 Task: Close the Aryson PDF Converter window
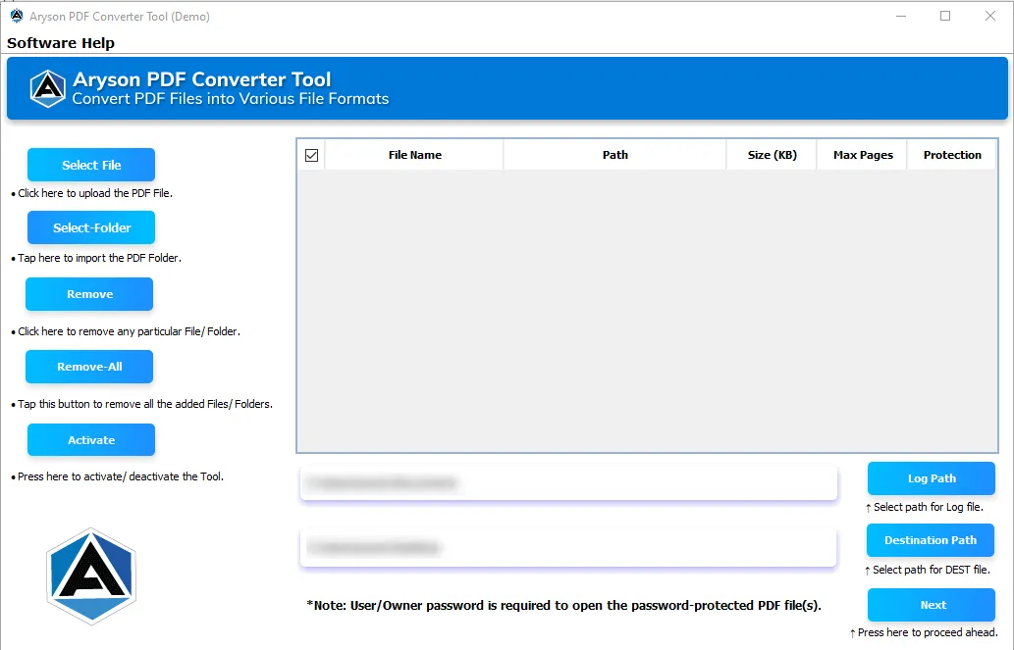pos(990,16)
